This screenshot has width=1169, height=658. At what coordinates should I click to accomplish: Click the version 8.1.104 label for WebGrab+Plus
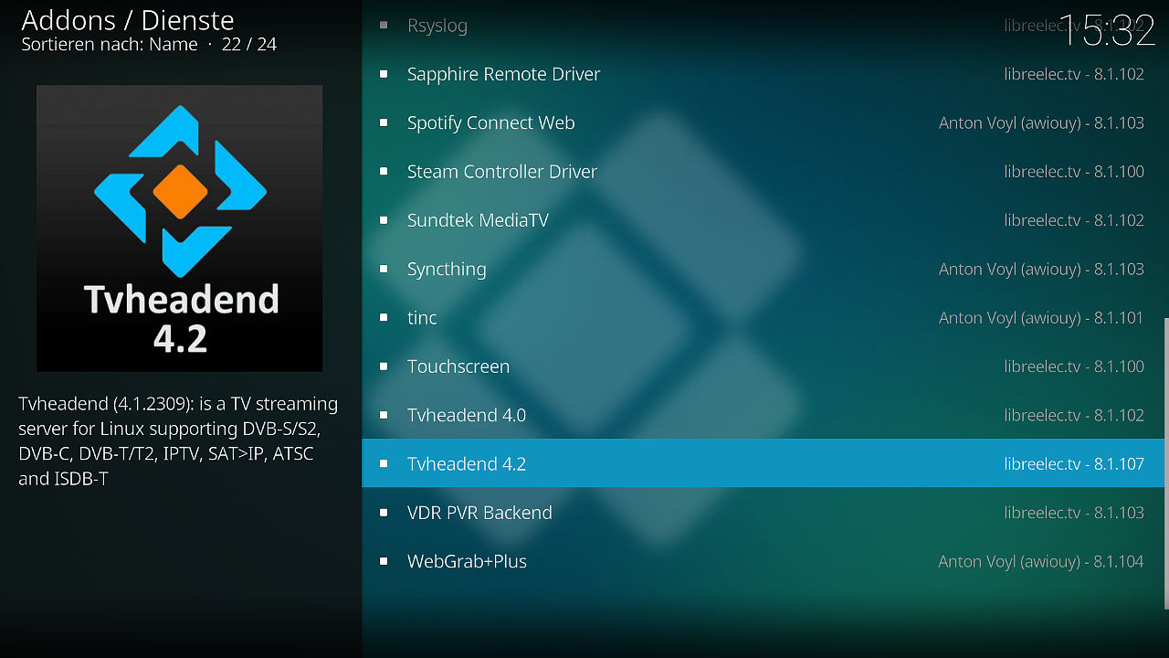point(1041,561)
